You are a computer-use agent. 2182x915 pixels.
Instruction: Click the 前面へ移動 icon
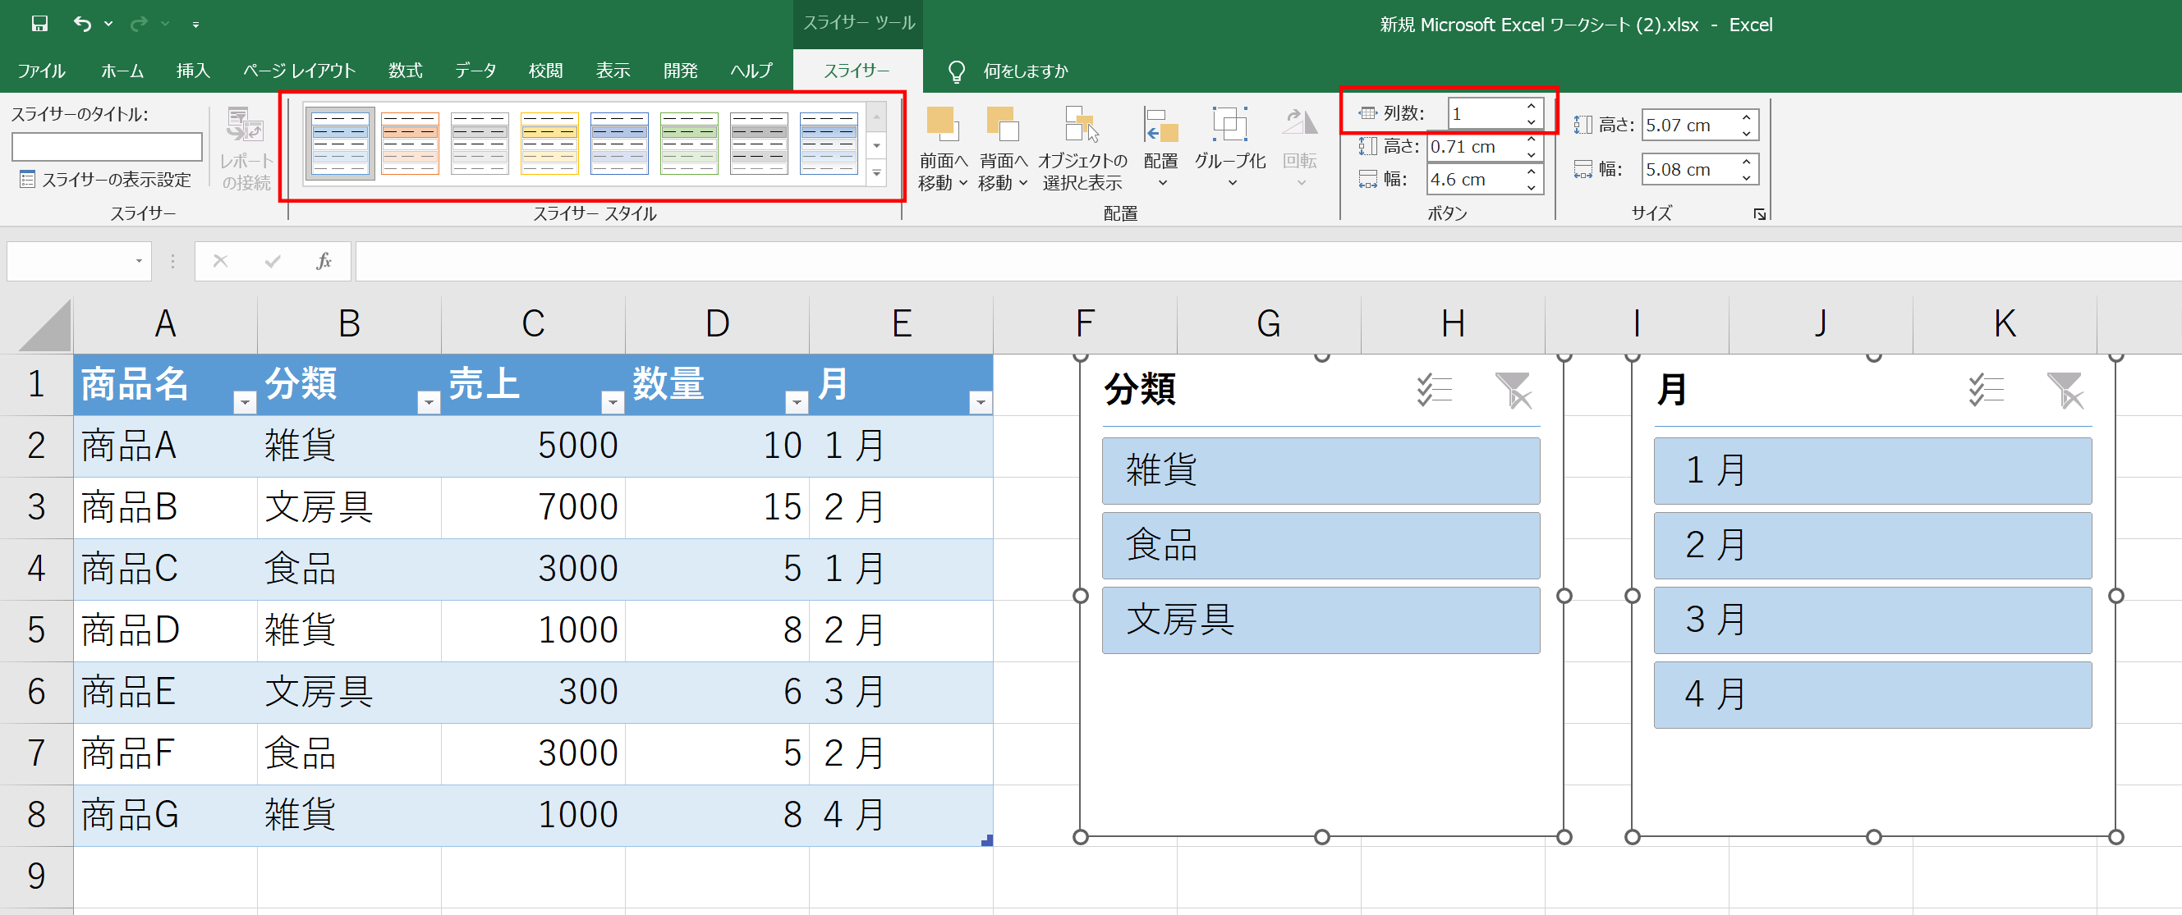(941, 125)
